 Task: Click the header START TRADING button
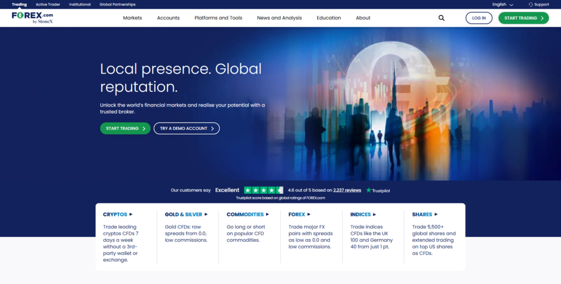523,18
